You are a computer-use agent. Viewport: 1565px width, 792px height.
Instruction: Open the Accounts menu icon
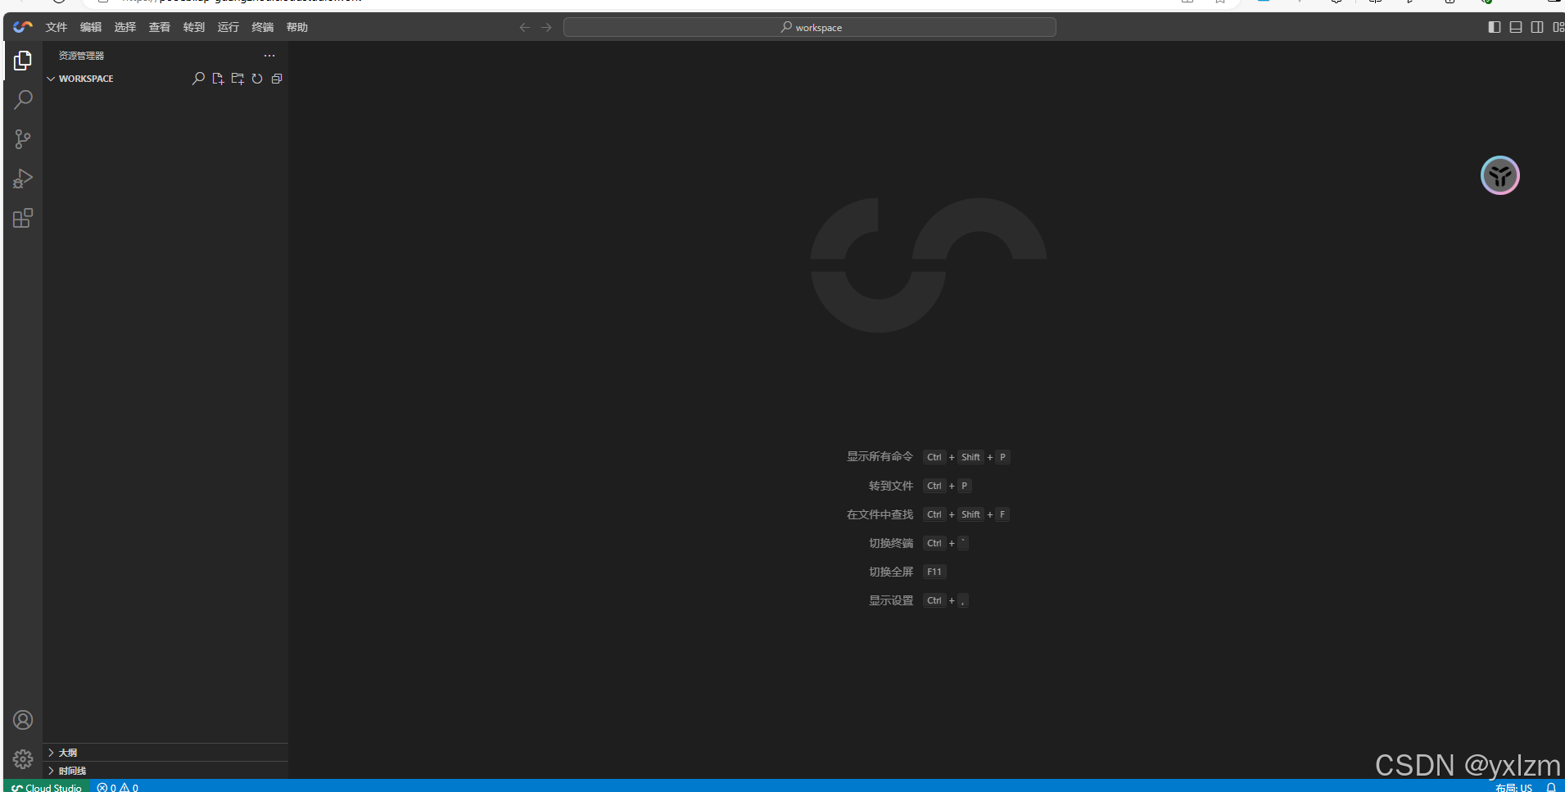coord(23,720)
